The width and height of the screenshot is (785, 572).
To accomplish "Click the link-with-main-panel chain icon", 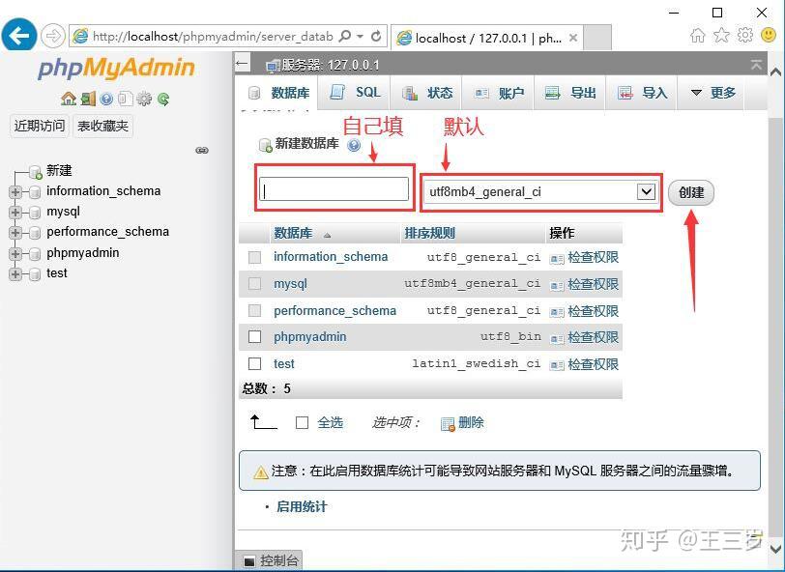I will point(202,150).
